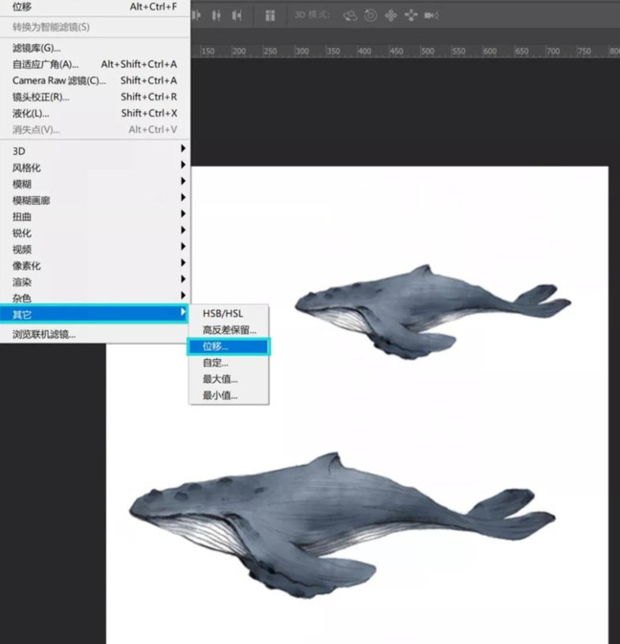620x644 pixels.
Task: Click the distribute horizontal centers icon
Action: tap(216, 15)
